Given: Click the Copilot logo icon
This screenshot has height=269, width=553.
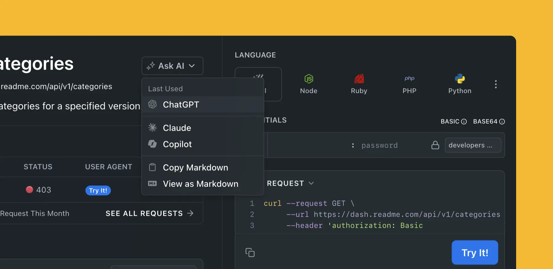Looking at the screenshot, I should pos(152,144).
